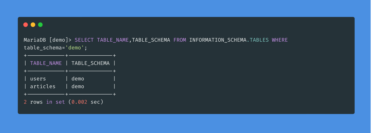This screenshot has height=133, width=372.
Task: Click the WHERE keyword
Action: coord(280,40)
